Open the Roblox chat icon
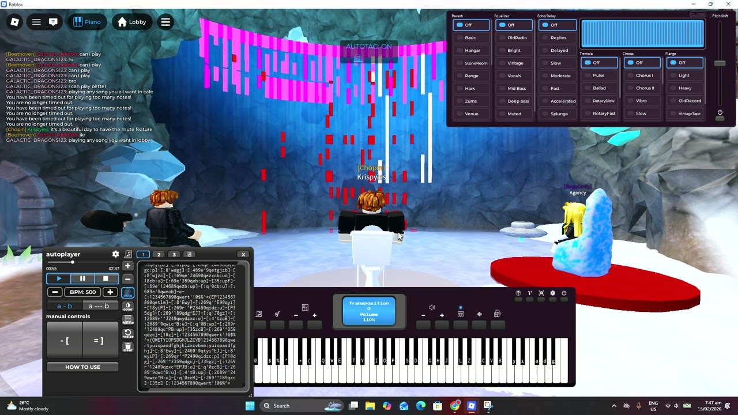 [x=53, y=22]
